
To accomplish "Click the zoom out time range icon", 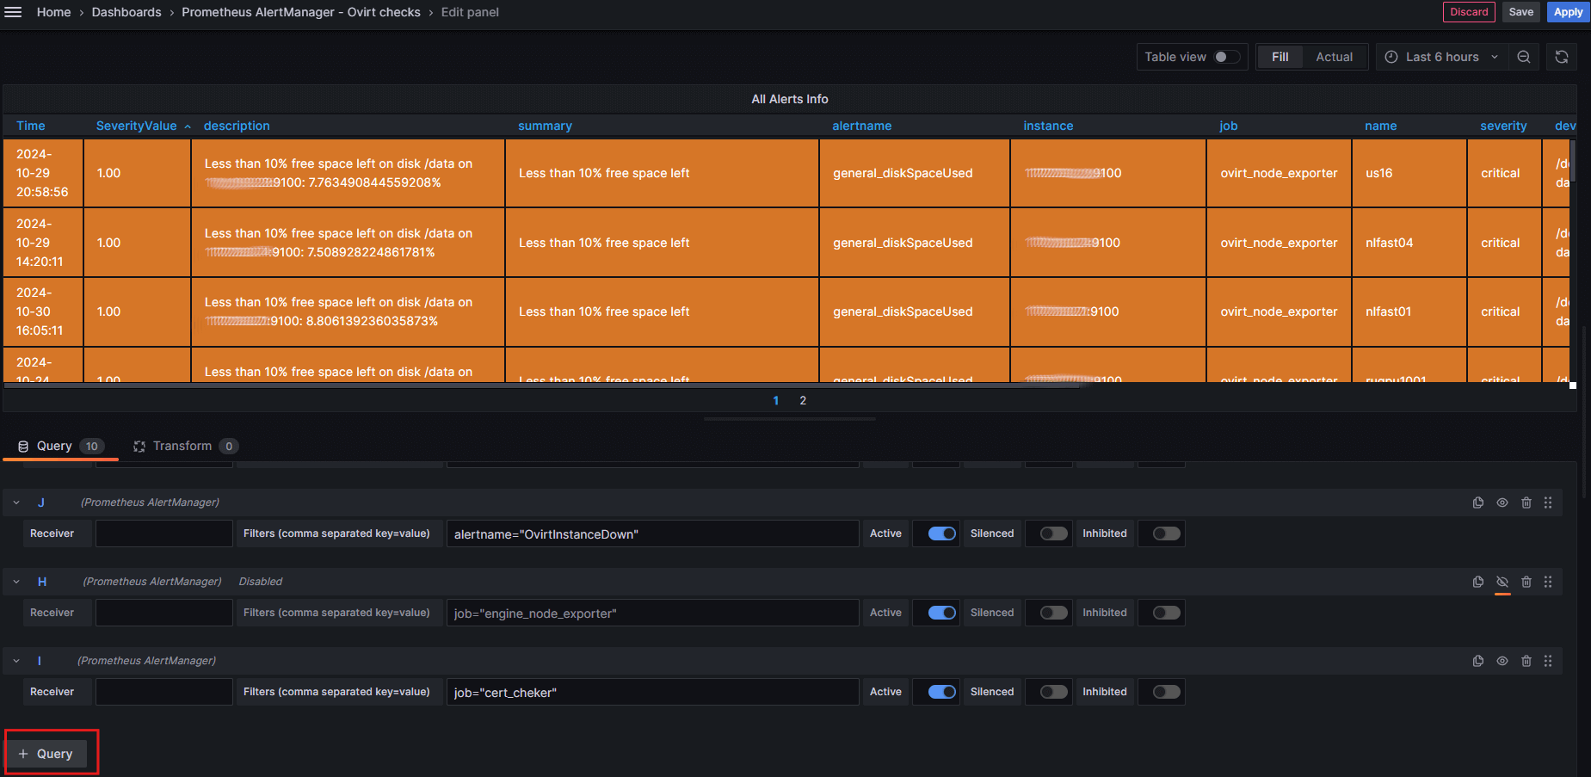I will [1523, 57].
